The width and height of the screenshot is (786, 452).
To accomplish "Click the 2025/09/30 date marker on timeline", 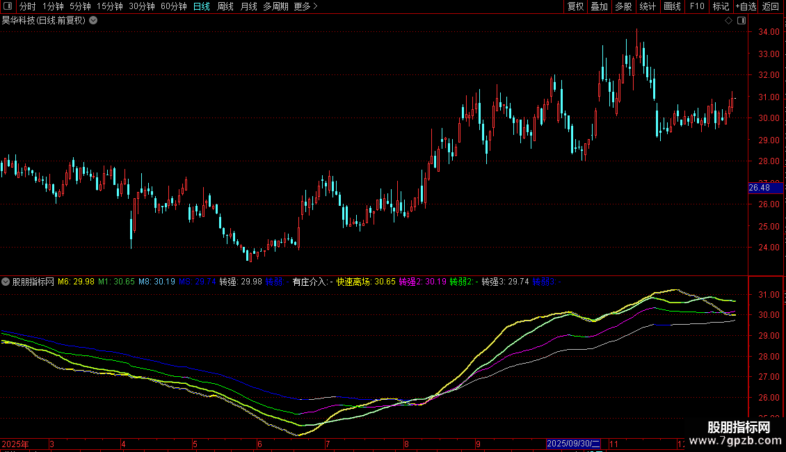I will click(572, 444).
